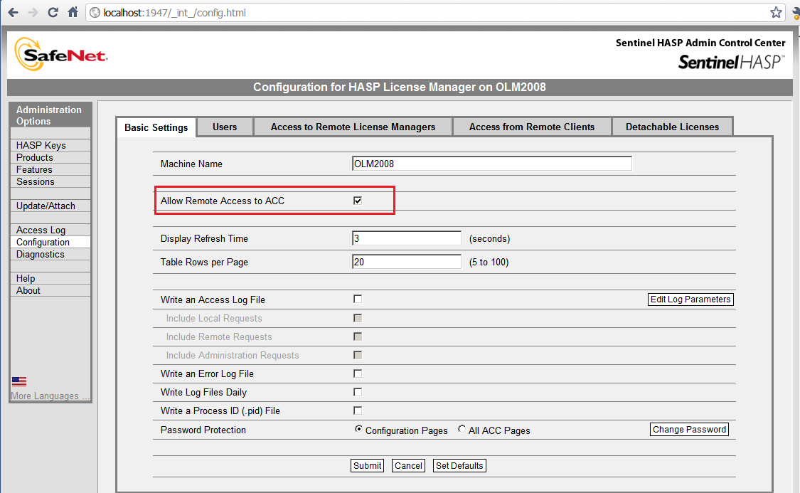
Task: Open About in sidebar
Action: 50,290
